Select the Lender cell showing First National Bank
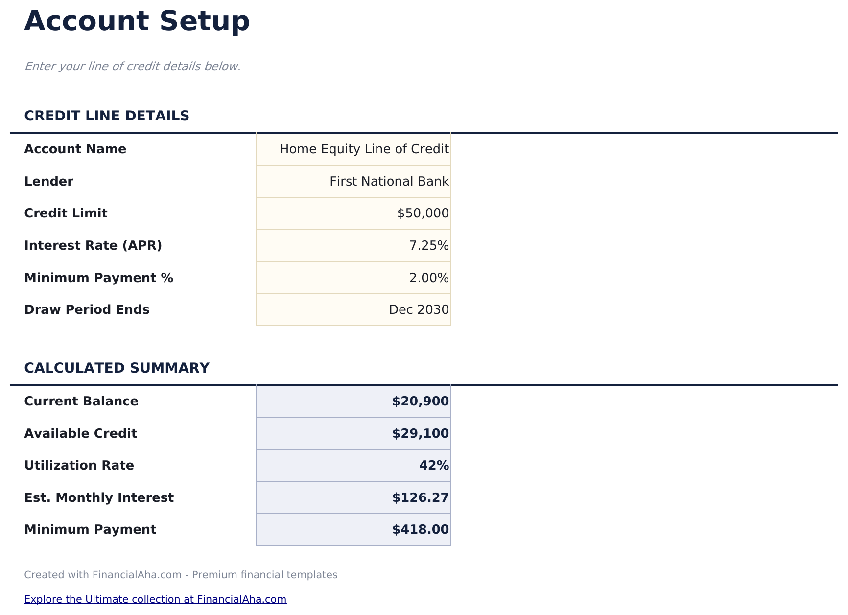 [x=353, y=181]
